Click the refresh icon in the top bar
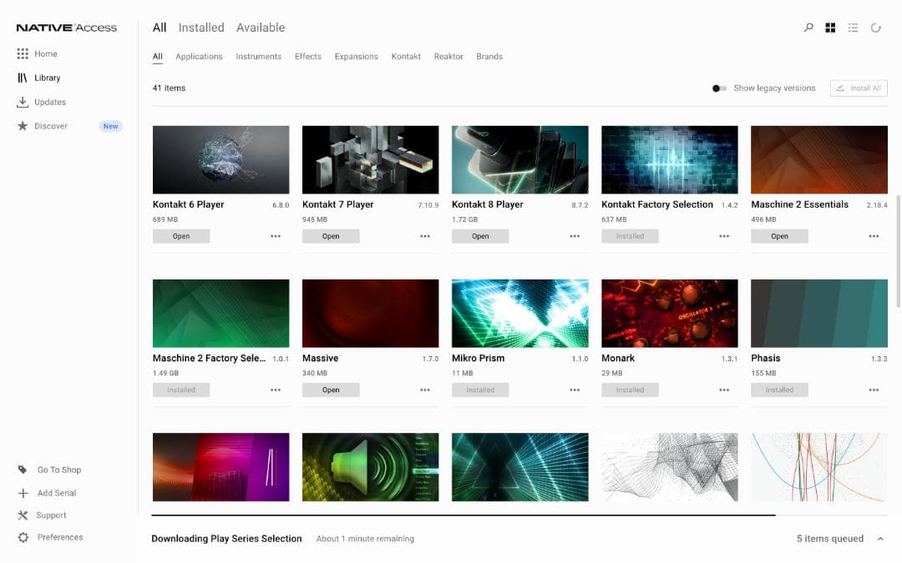This screenshot has height=563, width=902. pos(875,27)
